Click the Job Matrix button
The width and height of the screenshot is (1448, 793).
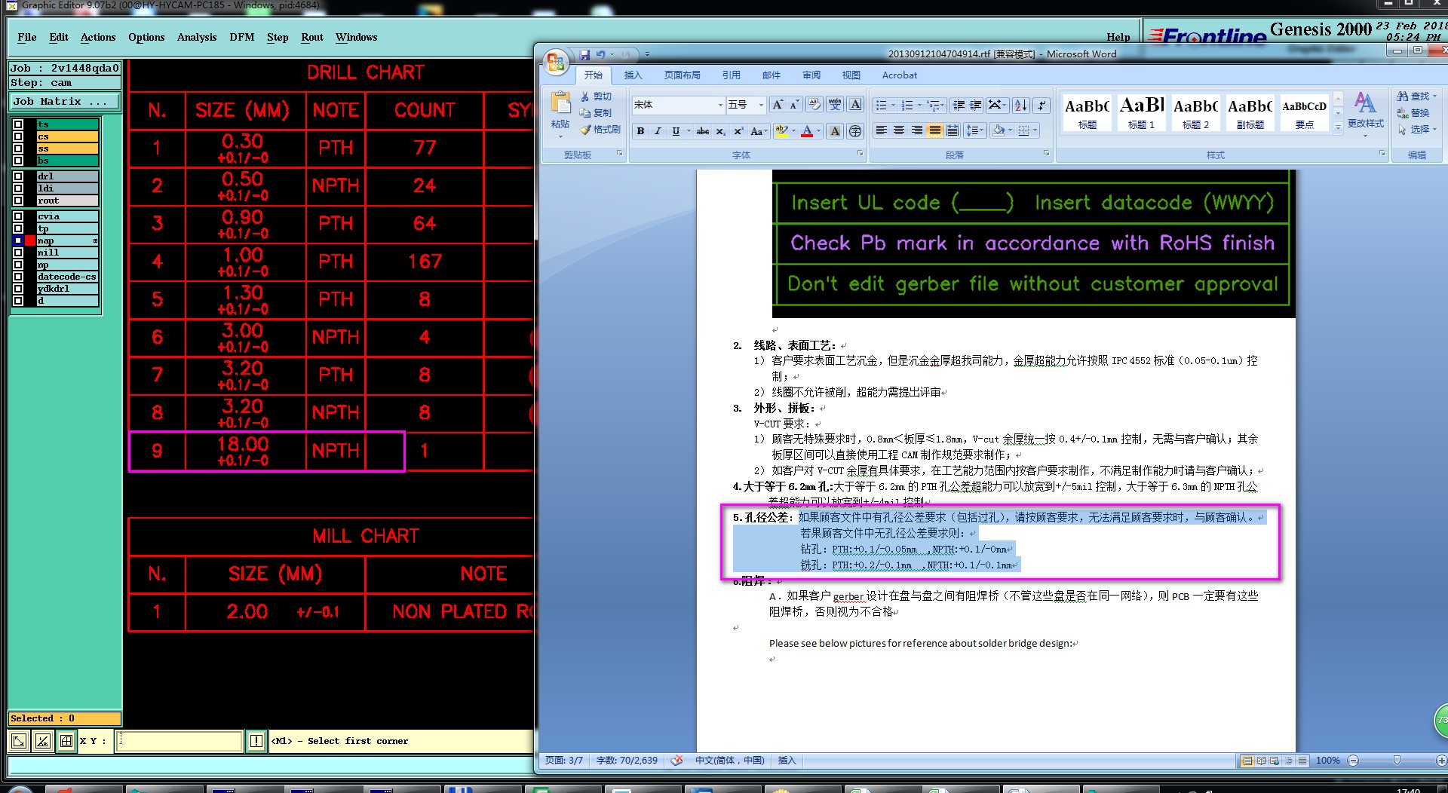point(65,101)
